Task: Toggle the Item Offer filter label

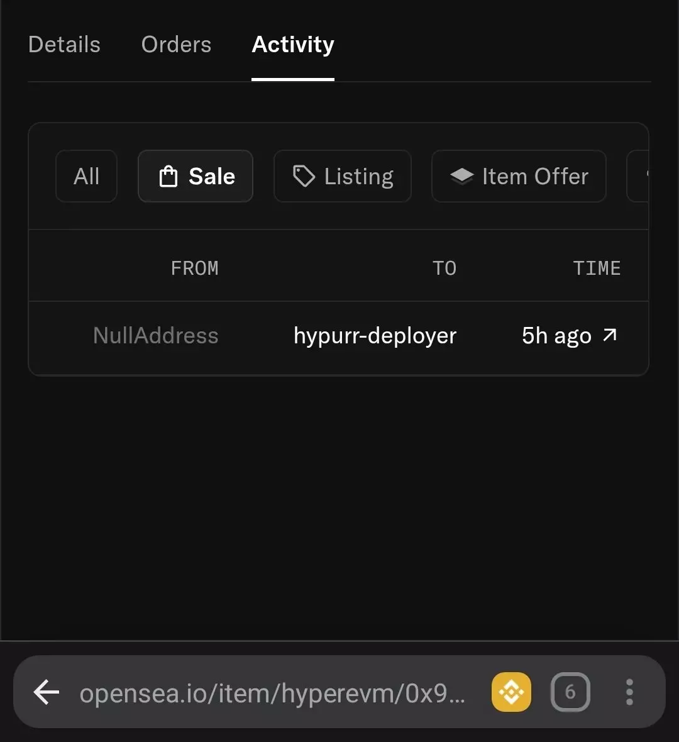Action: tap(535, 176)
